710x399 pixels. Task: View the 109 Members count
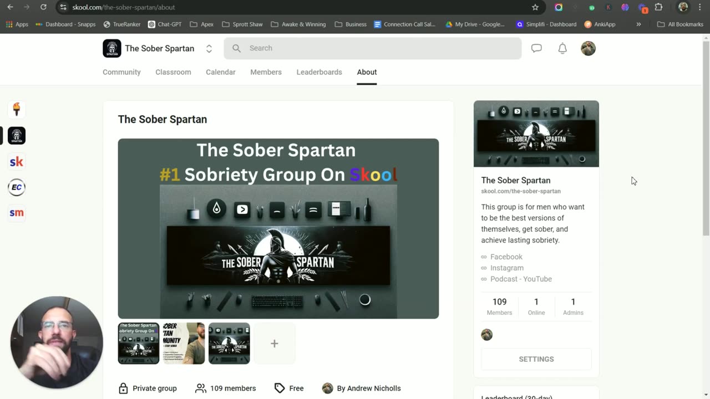click(499, 306)
